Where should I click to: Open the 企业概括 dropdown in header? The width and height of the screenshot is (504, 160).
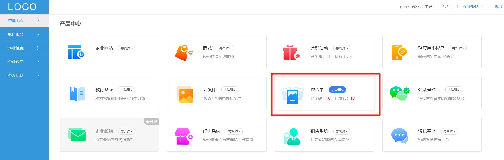point(473,7)
